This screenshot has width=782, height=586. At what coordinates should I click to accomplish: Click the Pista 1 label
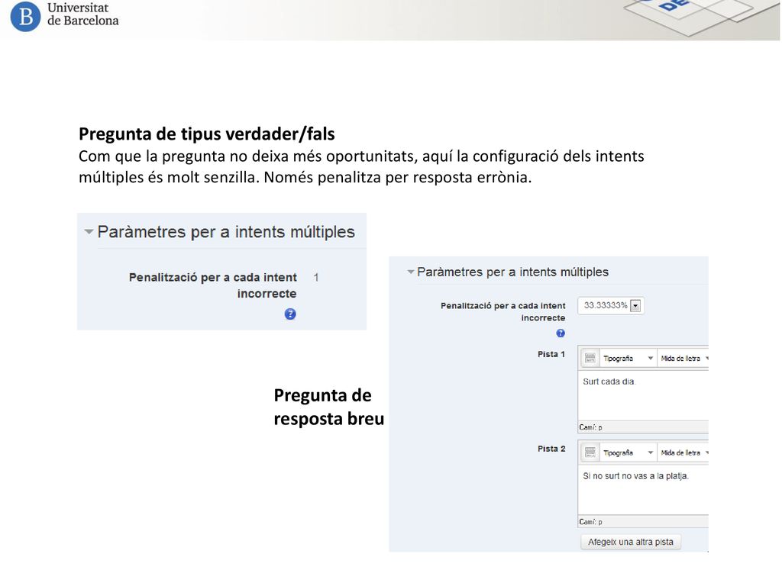pyautogui.click(x=551, y=354)
